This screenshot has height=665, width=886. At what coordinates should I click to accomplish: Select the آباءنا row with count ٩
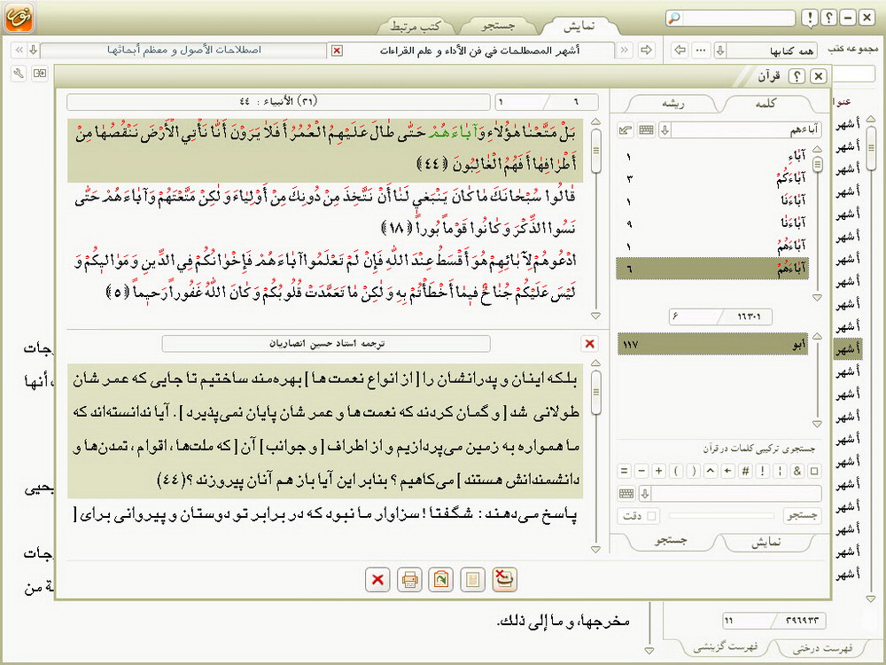click(x=712, y=224)
